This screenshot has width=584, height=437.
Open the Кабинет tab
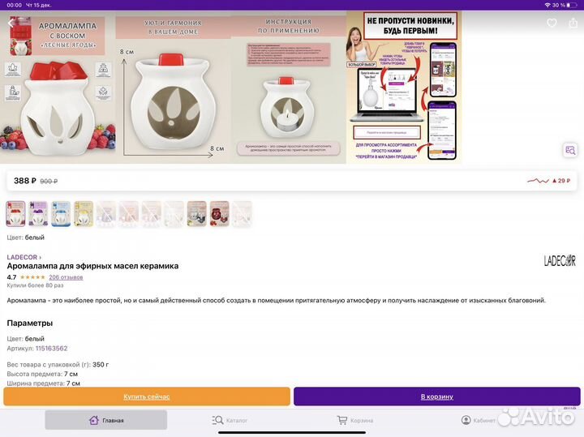click(479, 420)
